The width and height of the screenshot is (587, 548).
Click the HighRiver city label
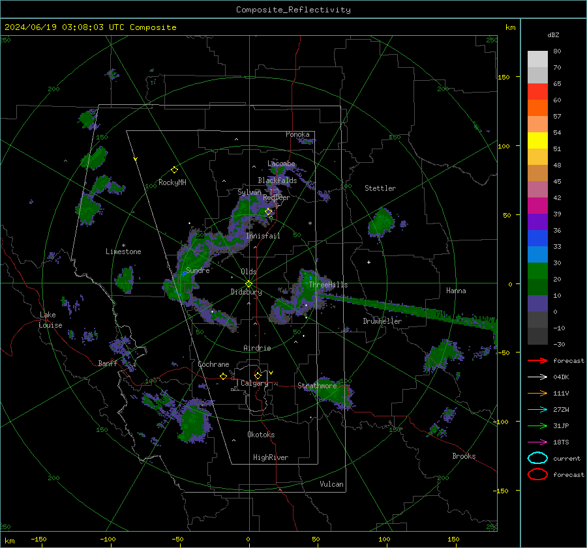271,457
